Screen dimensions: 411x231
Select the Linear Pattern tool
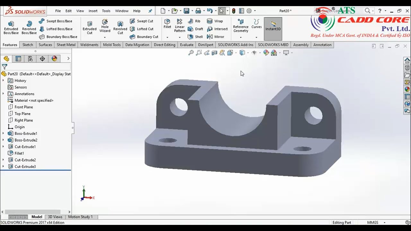pos(179,26)
